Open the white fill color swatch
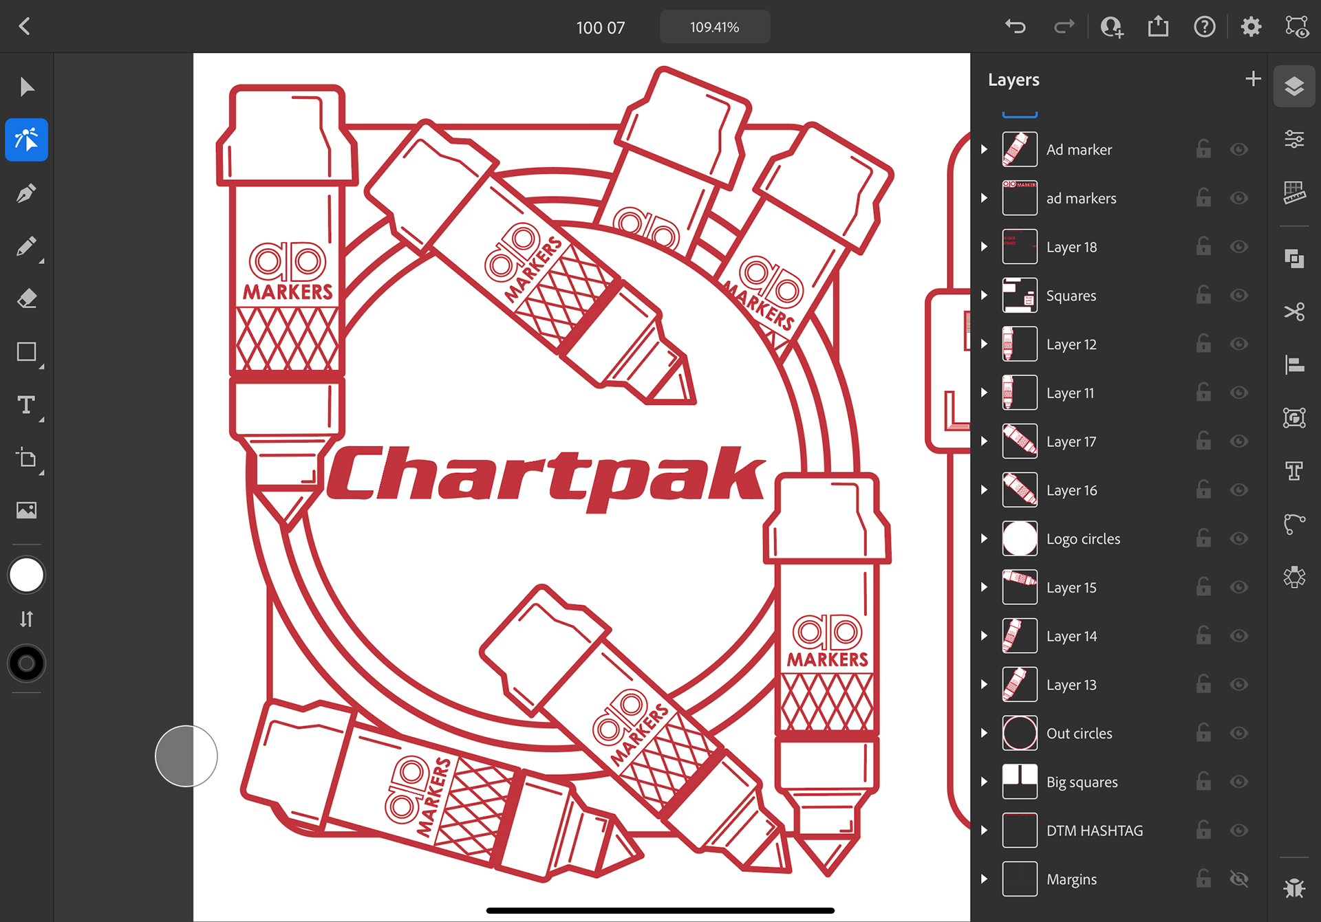The height and width of the screenshot is (922, 1321). point(27,575)
